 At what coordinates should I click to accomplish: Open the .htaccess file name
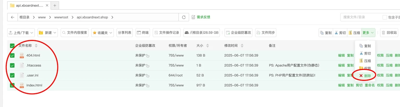pos(34,65)
